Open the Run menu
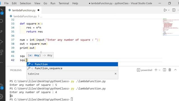The height and width of the screenshot is (101, 179). tap(53, 3)
